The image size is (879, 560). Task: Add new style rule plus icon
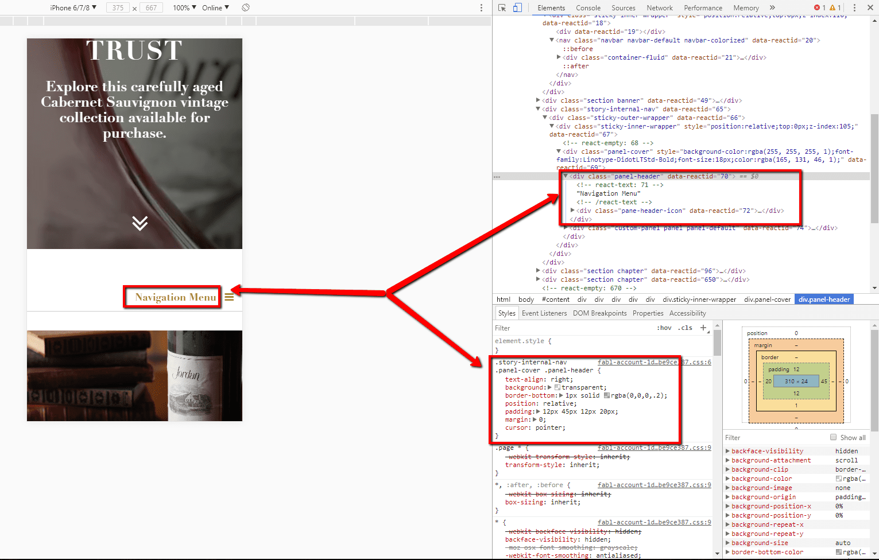click(x=703, y=328)
